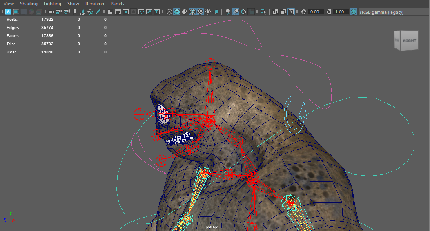Toggle Use All Lights bulb icon
Image resolution: width=430 pixels, height=231 pixels.
point(208,12)
